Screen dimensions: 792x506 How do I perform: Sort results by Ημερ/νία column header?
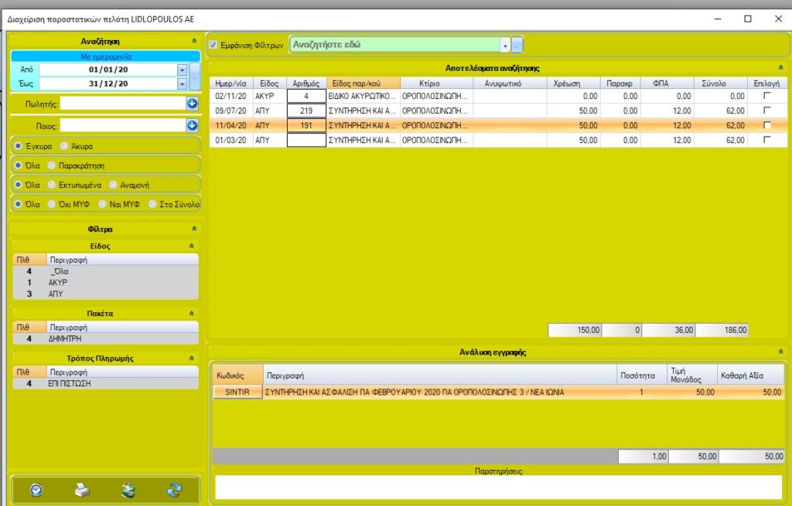[230, 83]
